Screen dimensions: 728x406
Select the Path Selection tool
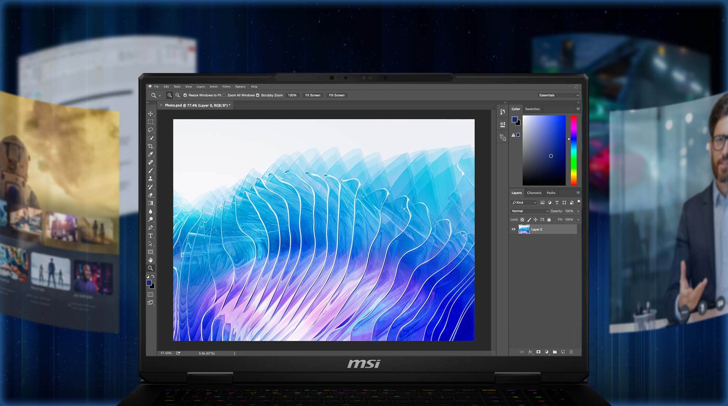[x=151, y=244]
